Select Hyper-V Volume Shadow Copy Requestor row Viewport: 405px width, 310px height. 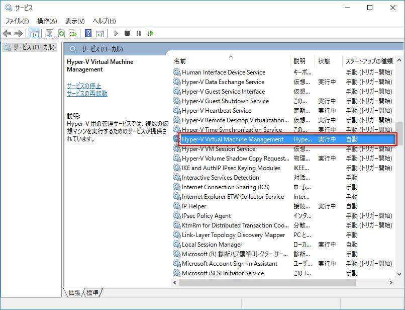[283, 159]
